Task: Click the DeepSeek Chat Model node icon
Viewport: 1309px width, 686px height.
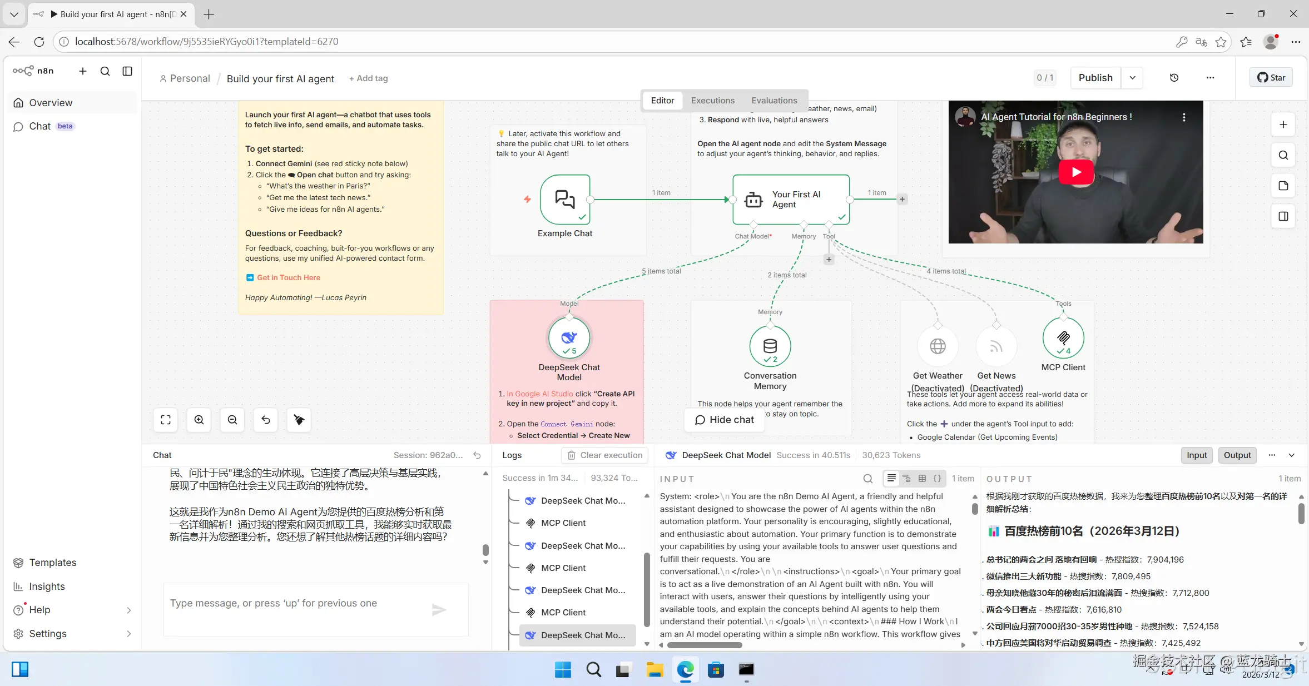Action: pos(569,338)
